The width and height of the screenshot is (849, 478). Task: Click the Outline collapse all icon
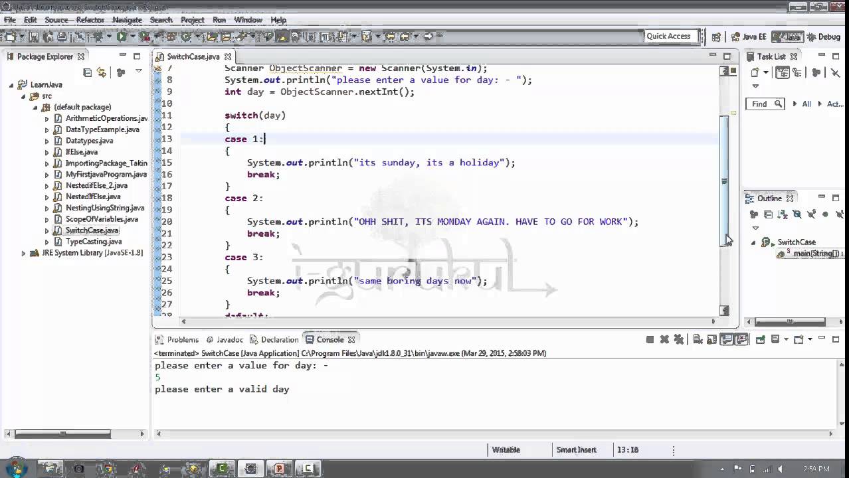769,214
